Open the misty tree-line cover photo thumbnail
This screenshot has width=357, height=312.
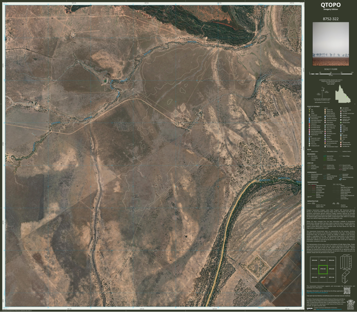(x=331, y=44)
